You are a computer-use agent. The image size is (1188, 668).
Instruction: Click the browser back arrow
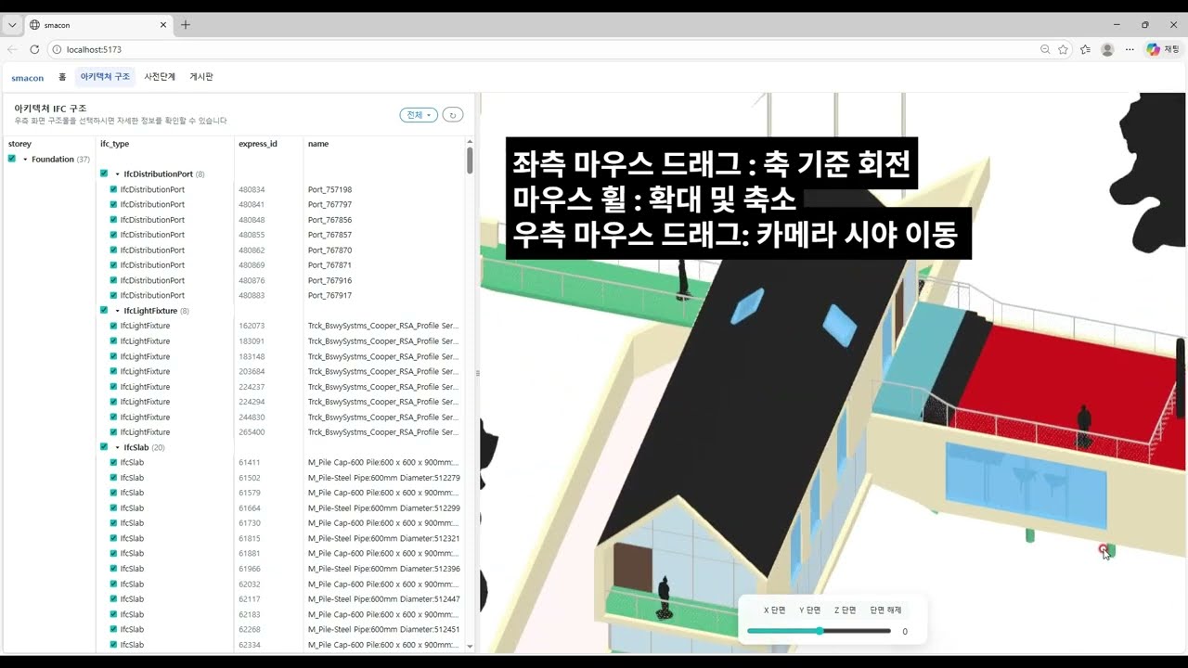12,49
